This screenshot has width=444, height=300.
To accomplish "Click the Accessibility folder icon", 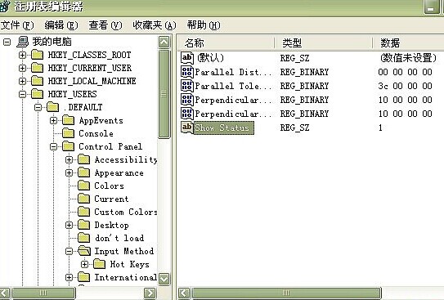I will [84, 159].
